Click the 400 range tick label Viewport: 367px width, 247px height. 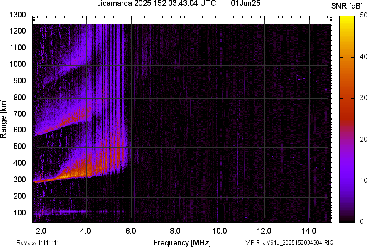pyautogui.click(x=20, y=163)
